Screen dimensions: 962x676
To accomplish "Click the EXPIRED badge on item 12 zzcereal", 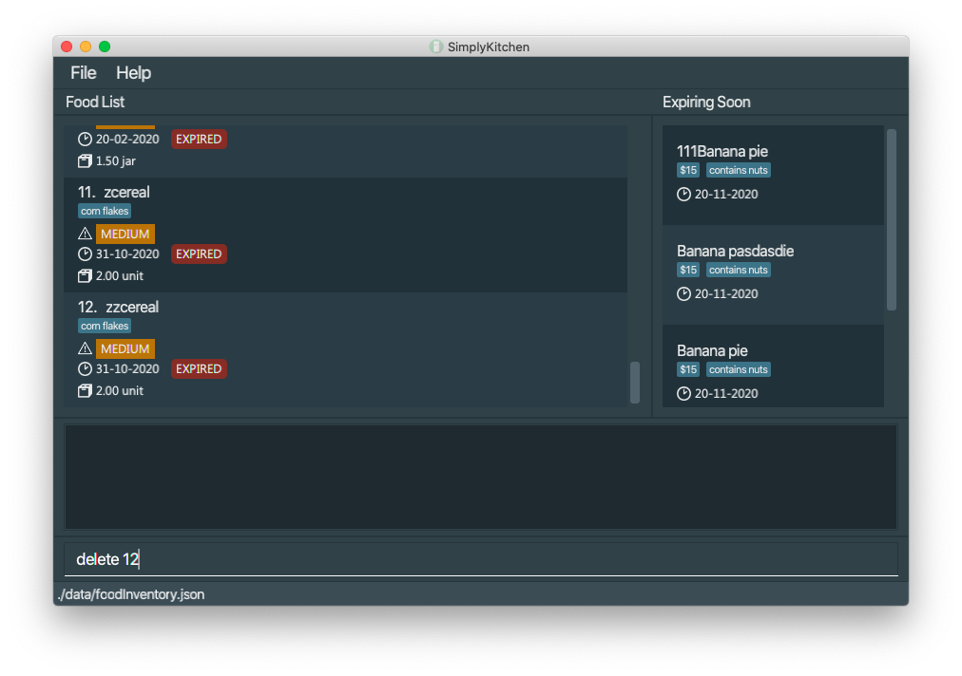I will pyautogui.click(x=199, y=369).
